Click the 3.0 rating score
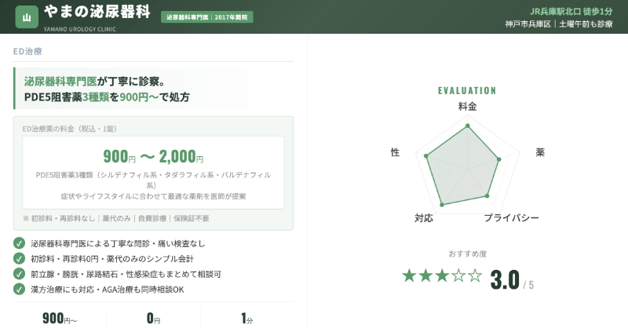This screenshot has height=328, width=628. click(x=505, y=279)
